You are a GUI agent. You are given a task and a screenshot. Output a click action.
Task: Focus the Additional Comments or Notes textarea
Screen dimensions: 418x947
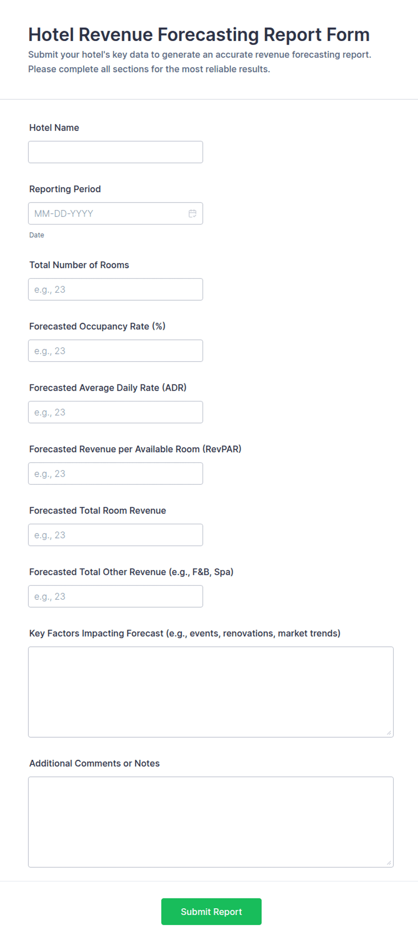[211, 822]
